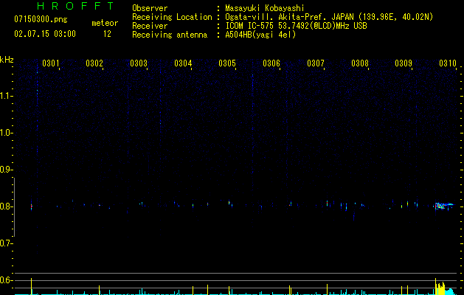Click the kHz axis unit label
The image size is (464, 295).
(7, 60)
